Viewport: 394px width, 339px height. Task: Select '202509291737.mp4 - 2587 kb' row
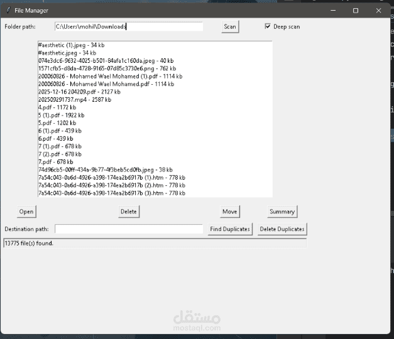155,100
